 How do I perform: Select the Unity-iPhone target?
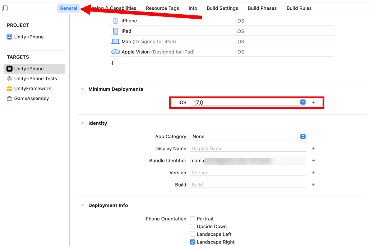34,68
